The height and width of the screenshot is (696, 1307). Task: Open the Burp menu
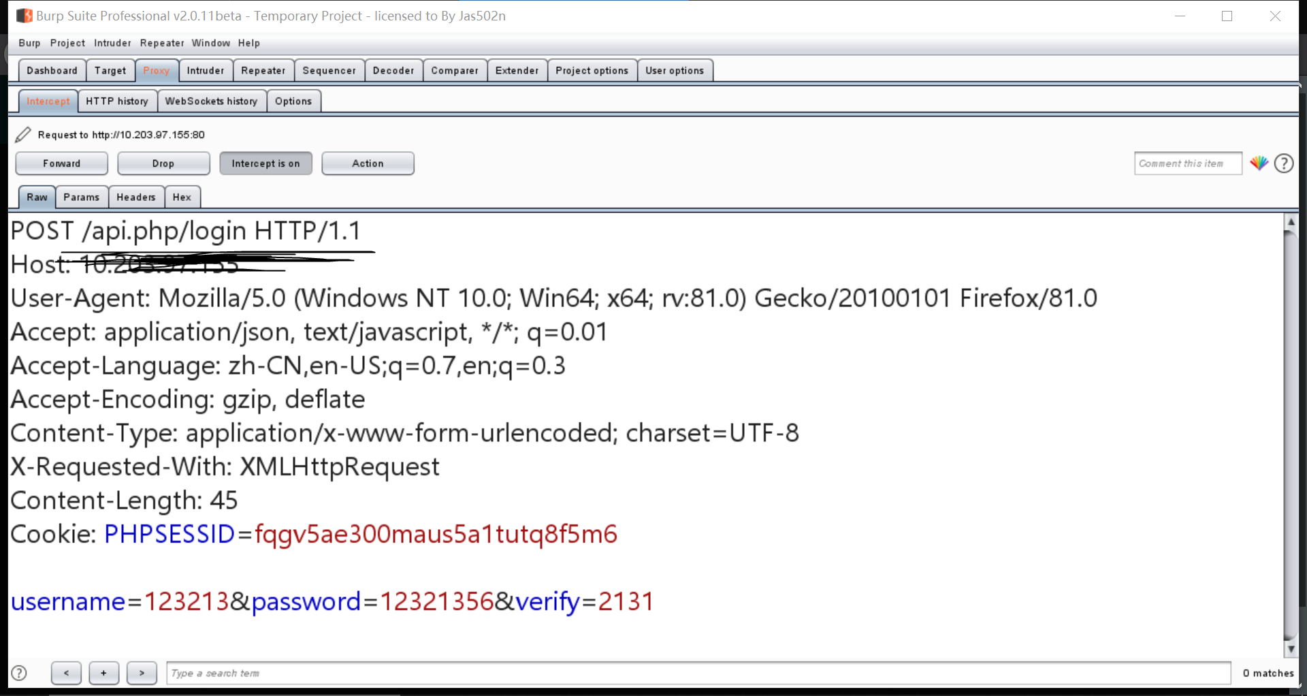29,43
